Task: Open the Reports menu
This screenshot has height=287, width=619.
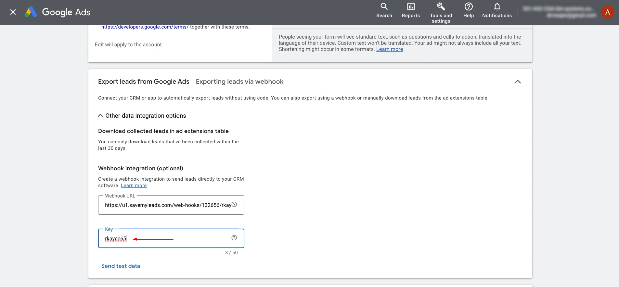Action: point(411,11)
